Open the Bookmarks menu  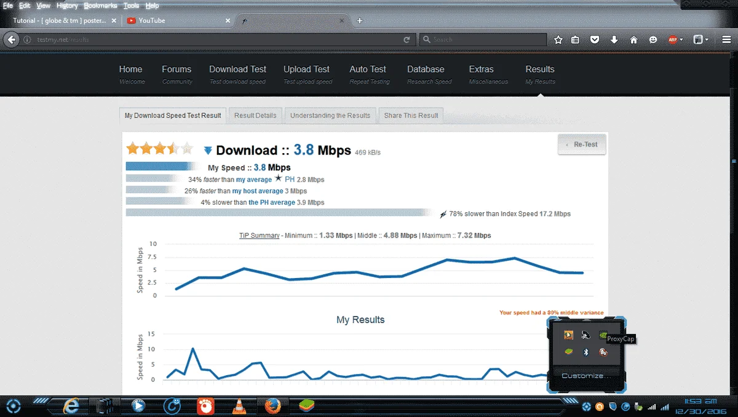(100, 6)
